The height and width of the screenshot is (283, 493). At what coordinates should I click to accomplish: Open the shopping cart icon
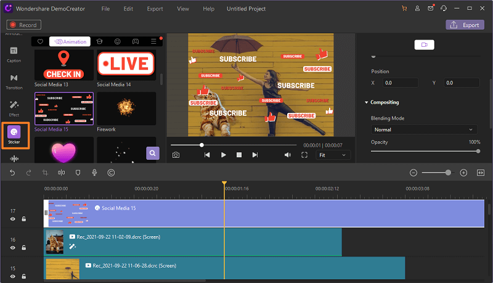(x=404, y=9)
